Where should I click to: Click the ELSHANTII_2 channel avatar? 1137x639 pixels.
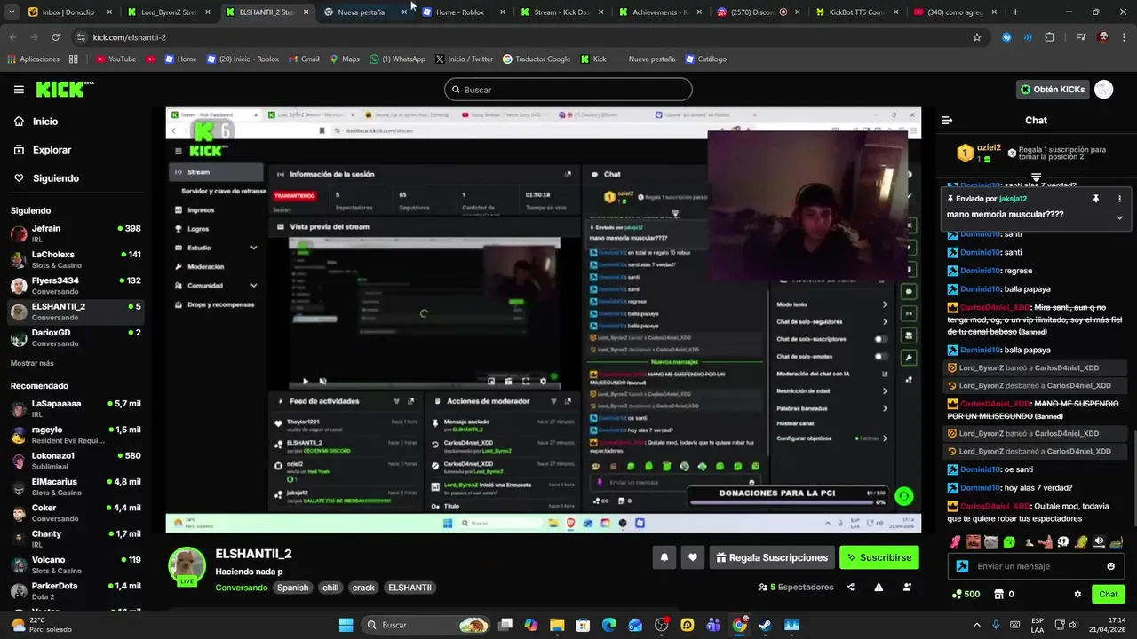[x=187, y=565]
